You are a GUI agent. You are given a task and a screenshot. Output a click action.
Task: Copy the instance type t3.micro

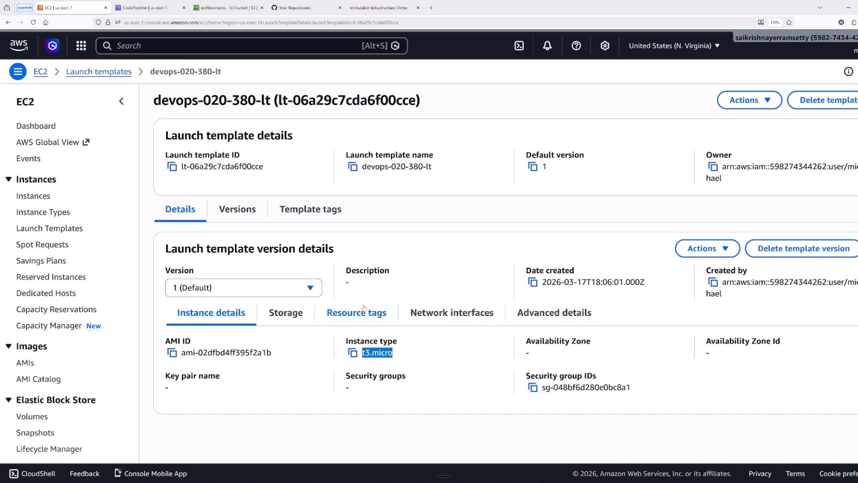tap(353, 353)
